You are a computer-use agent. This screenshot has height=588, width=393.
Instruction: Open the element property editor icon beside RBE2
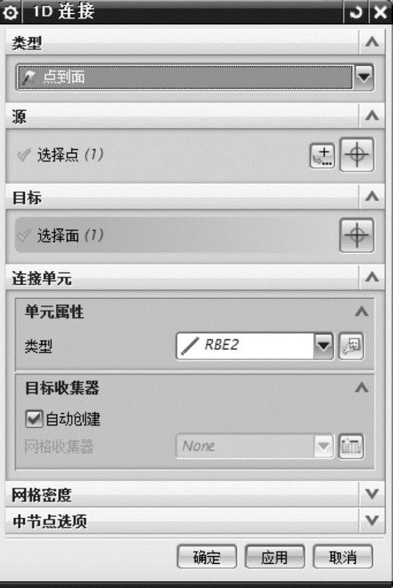(x=351, y=345)
